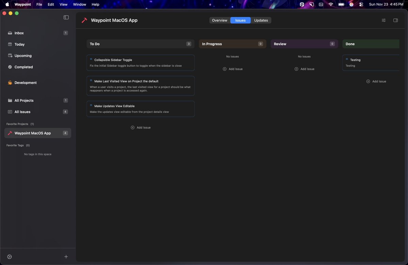Image resolution: width=408 pixels, height=265 pixels.
Task: Click Add Issue under the To Do column
Action: [141, 128]
